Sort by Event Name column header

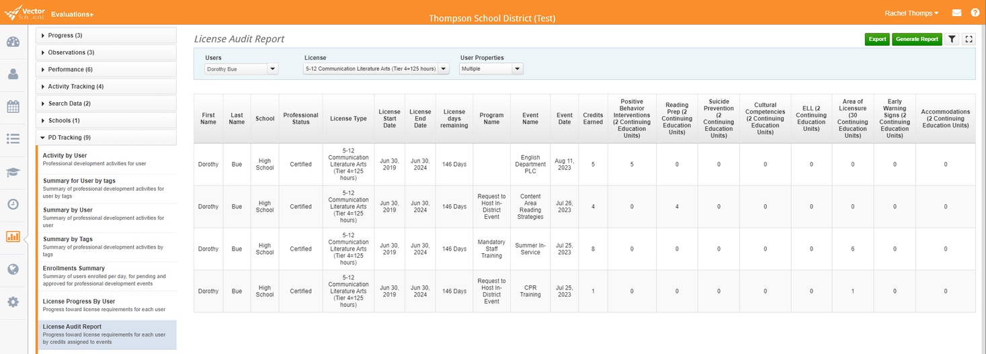(530, 118)
